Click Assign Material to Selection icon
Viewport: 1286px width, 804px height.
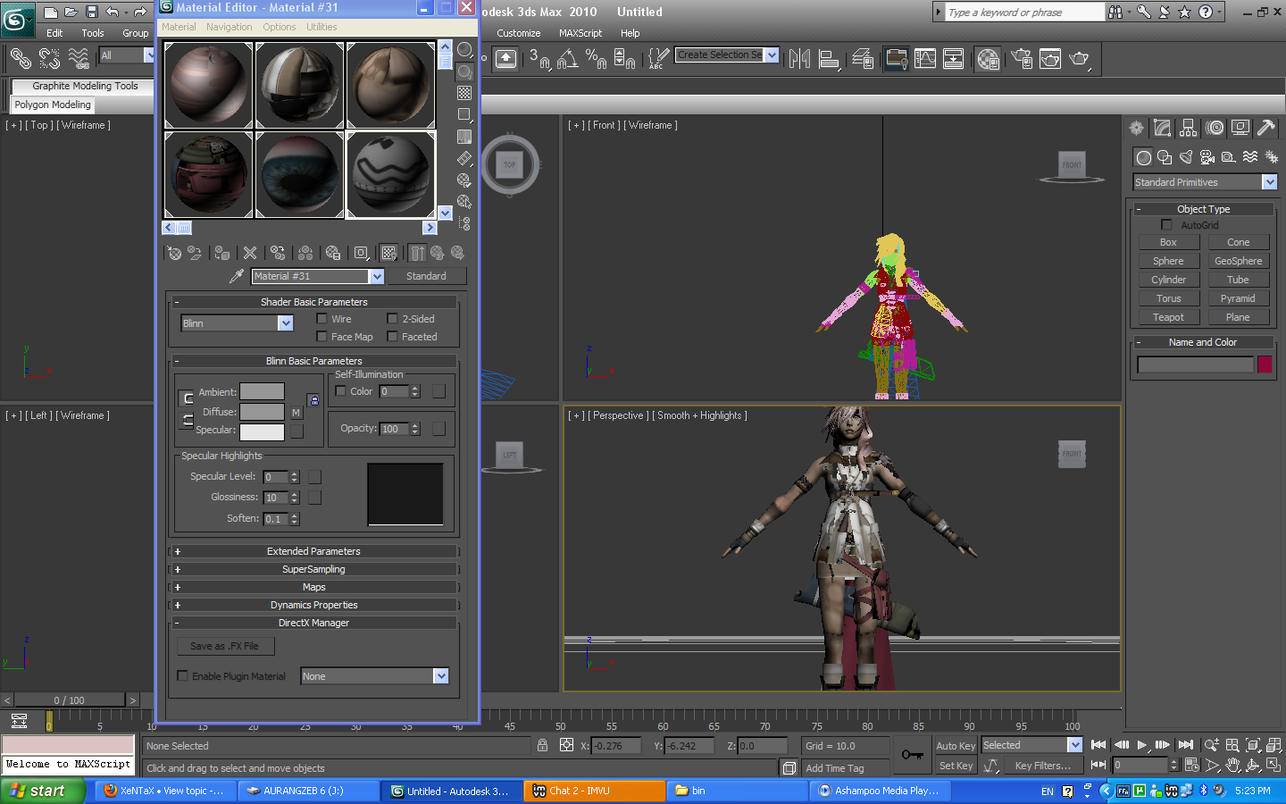[222, 253]
